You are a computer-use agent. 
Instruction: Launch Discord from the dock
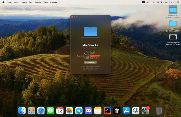pyautogui.click(x=88, y=111)
